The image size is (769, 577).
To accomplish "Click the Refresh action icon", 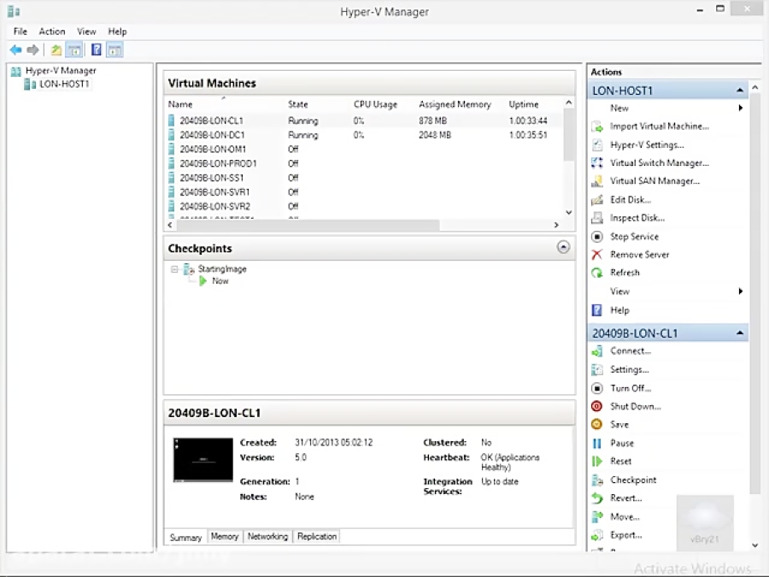I will pos(596,273).
